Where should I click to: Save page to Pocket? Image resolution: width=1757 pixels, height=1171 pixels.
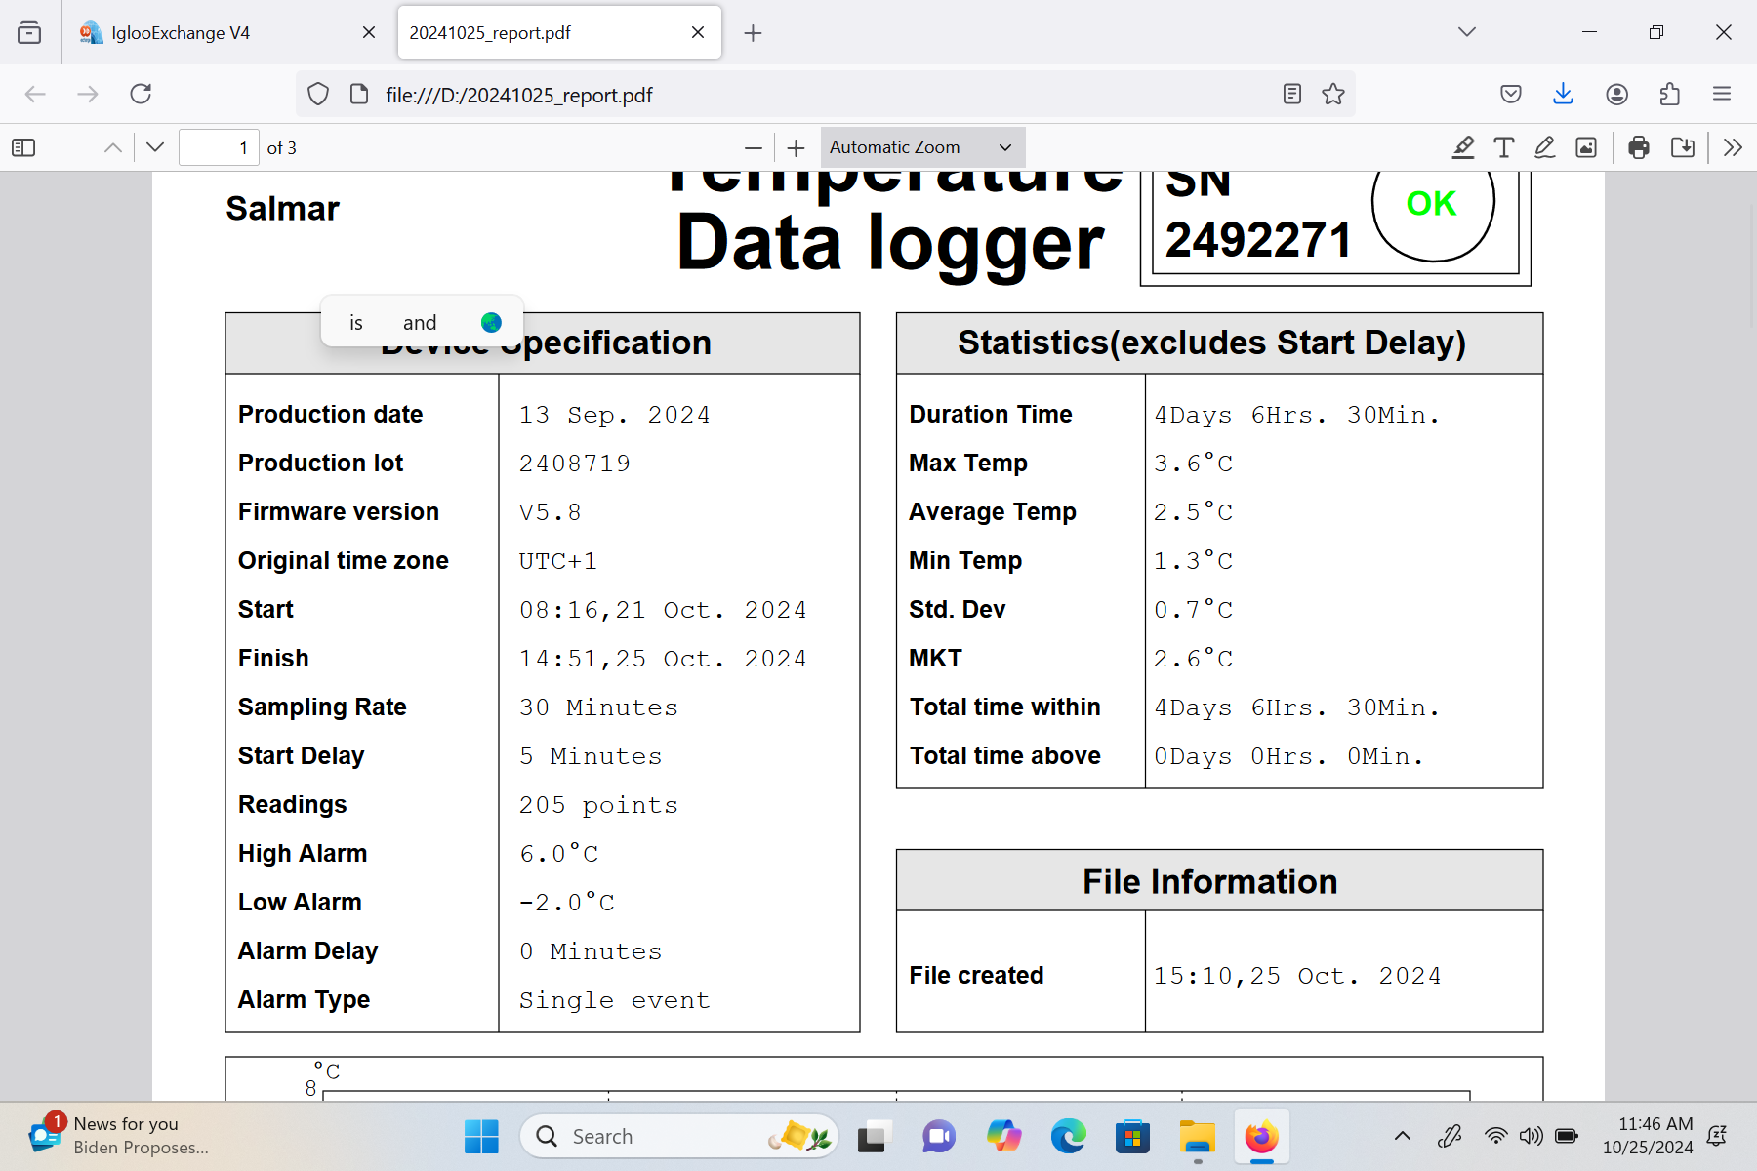[1511, 94]
